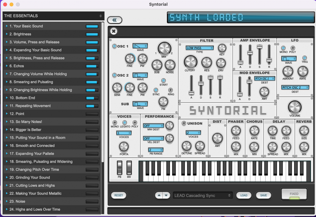Open lesson 6. Echos
The image size is (316, 217).
click(x=52, y=66)
